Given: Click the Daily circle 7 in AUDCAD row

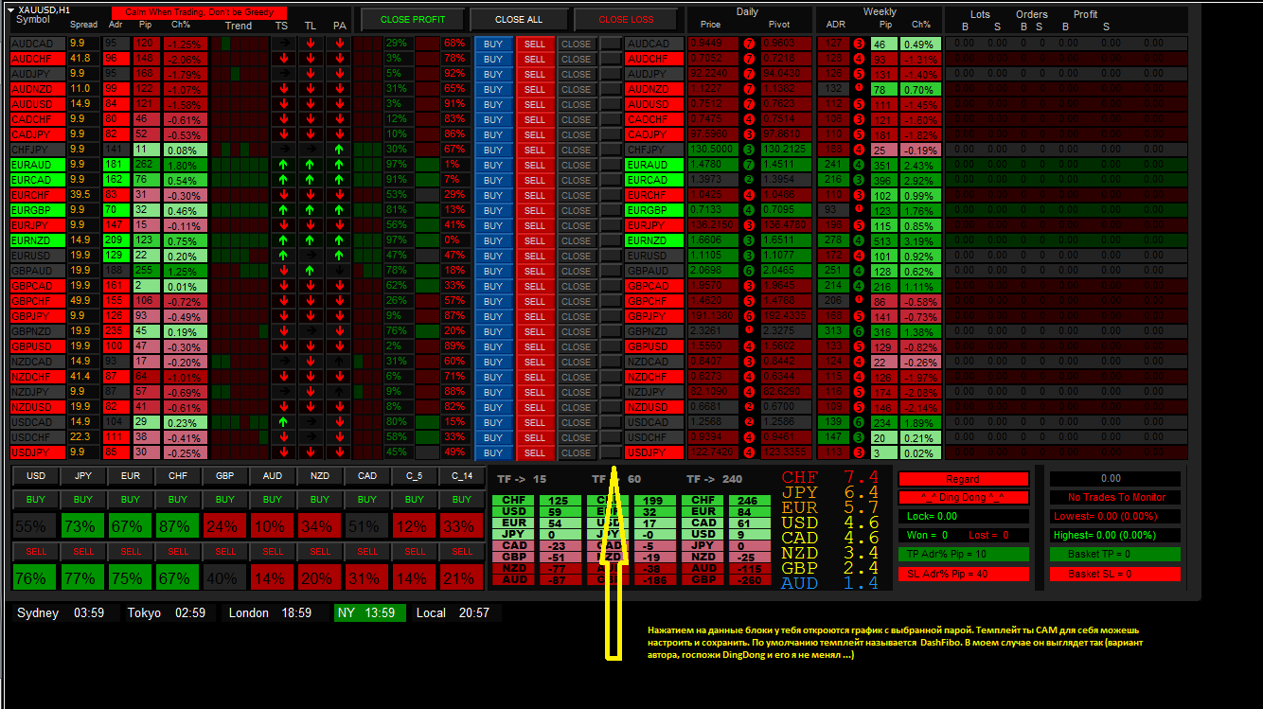Looking at the screenshot, I should (x=749, y=44).
